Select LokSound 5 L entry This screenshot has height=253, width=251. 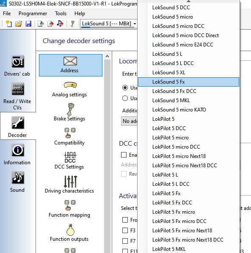coord(188,54)
